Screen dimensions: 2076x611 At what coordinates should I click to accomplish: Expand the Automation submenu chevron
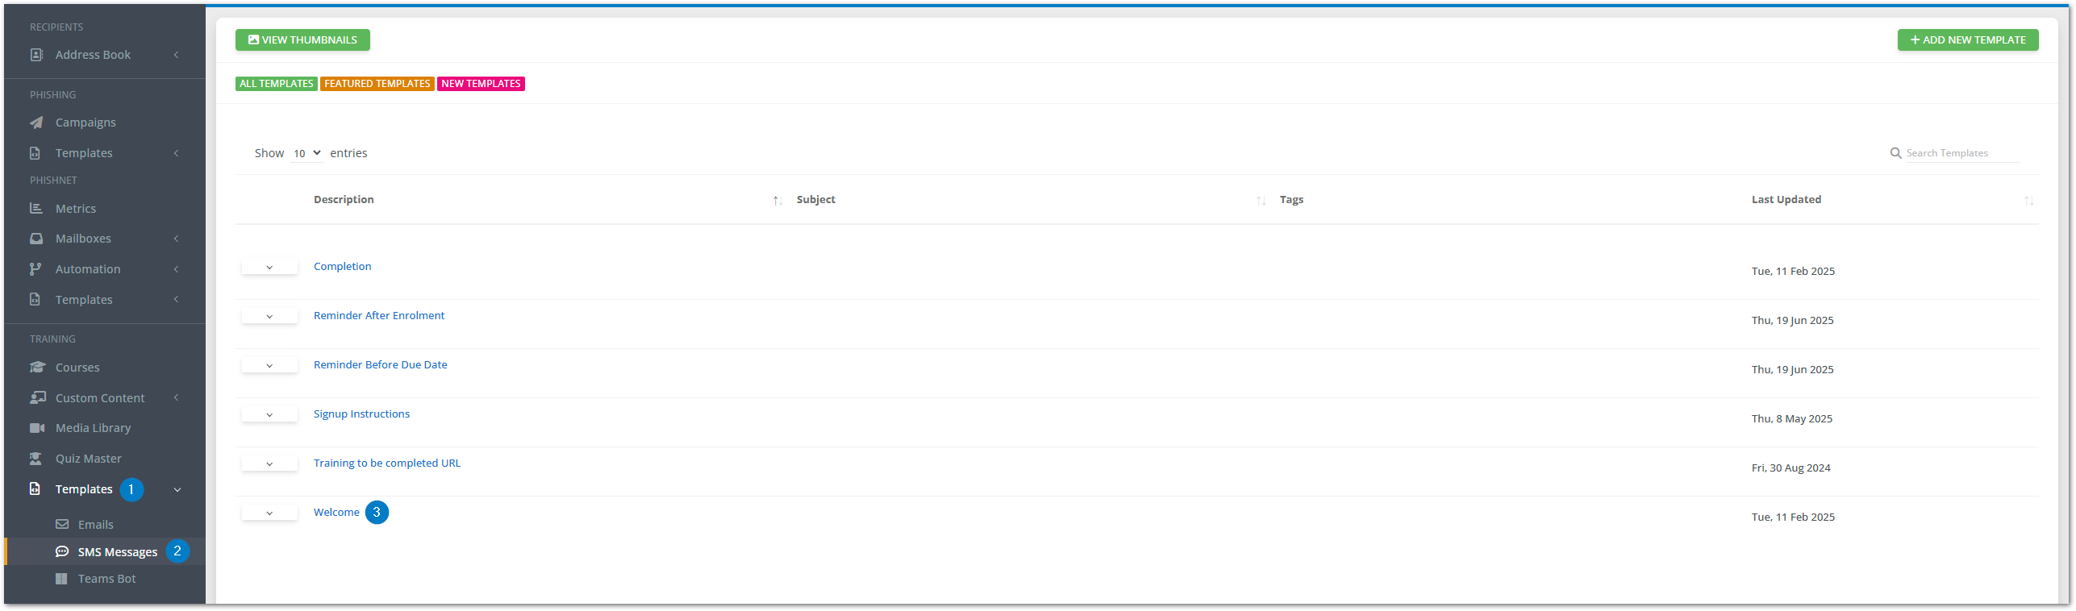pos(176,269)
